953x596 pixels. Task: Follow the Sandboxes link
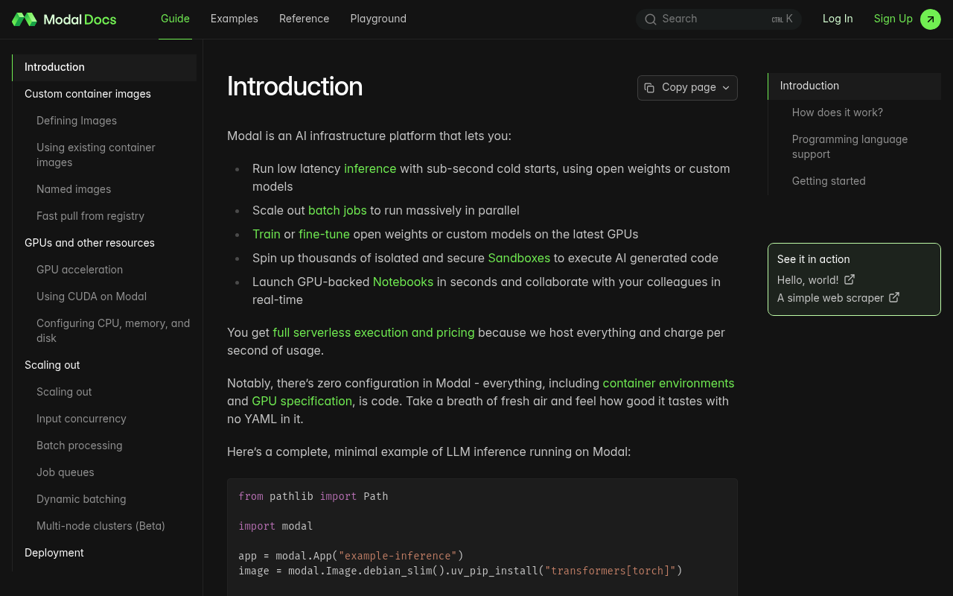coord(519,258)
